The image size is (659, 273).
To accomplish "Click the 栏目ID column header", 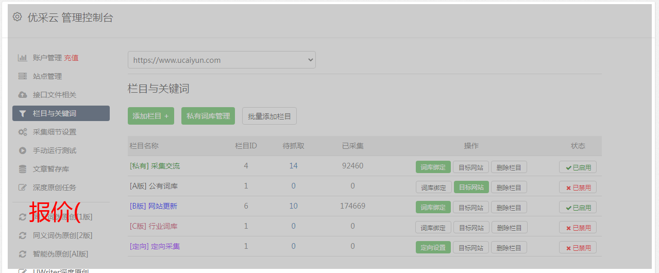I will [246, 146].
